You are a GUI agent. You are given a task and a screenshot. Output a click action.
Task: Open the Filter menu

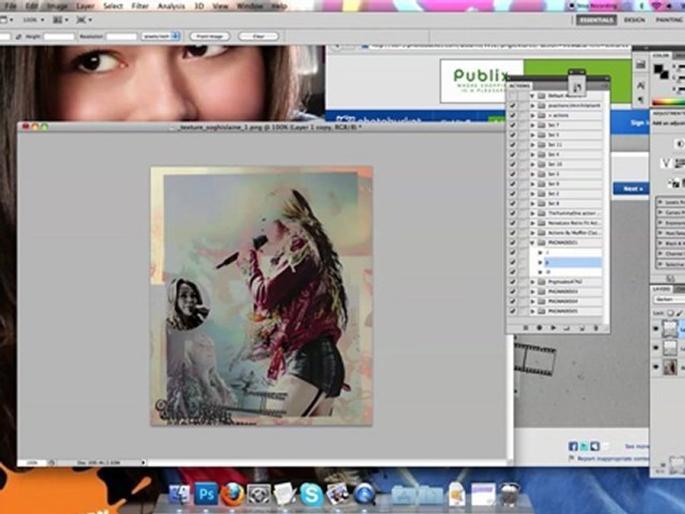(x=140, y=6)
